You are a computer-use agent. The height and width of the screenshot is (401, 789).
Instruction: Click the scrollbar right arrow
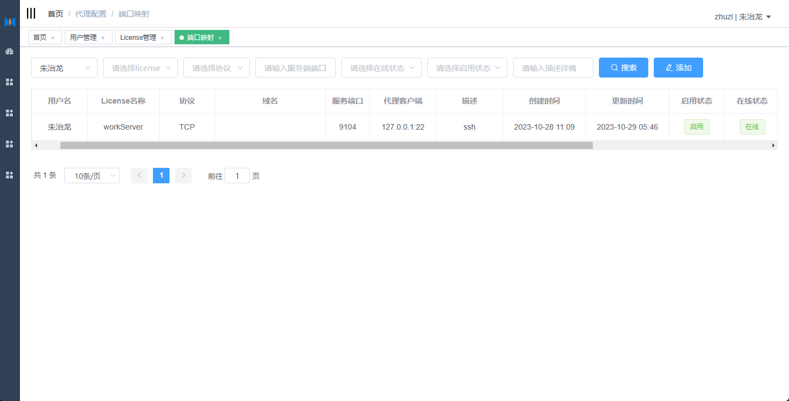tap(773, 145)
